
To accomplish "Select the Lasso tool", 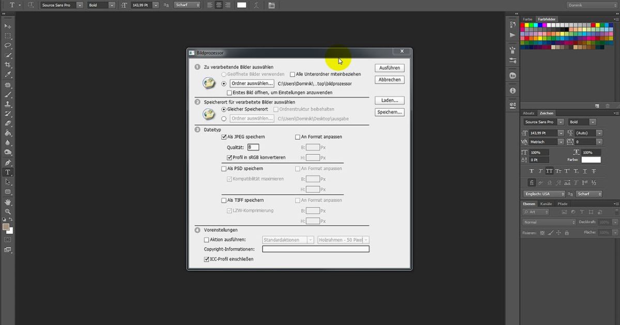I will pyautogui.click(x=7, y=44).
